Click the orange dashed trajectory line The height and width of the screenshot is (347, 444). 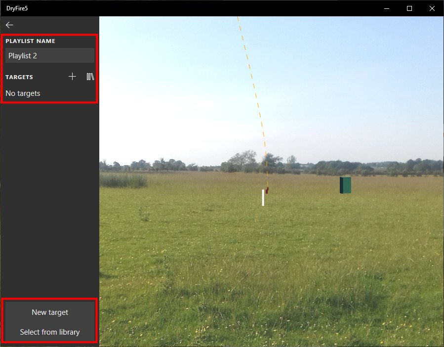coord(252,89)
